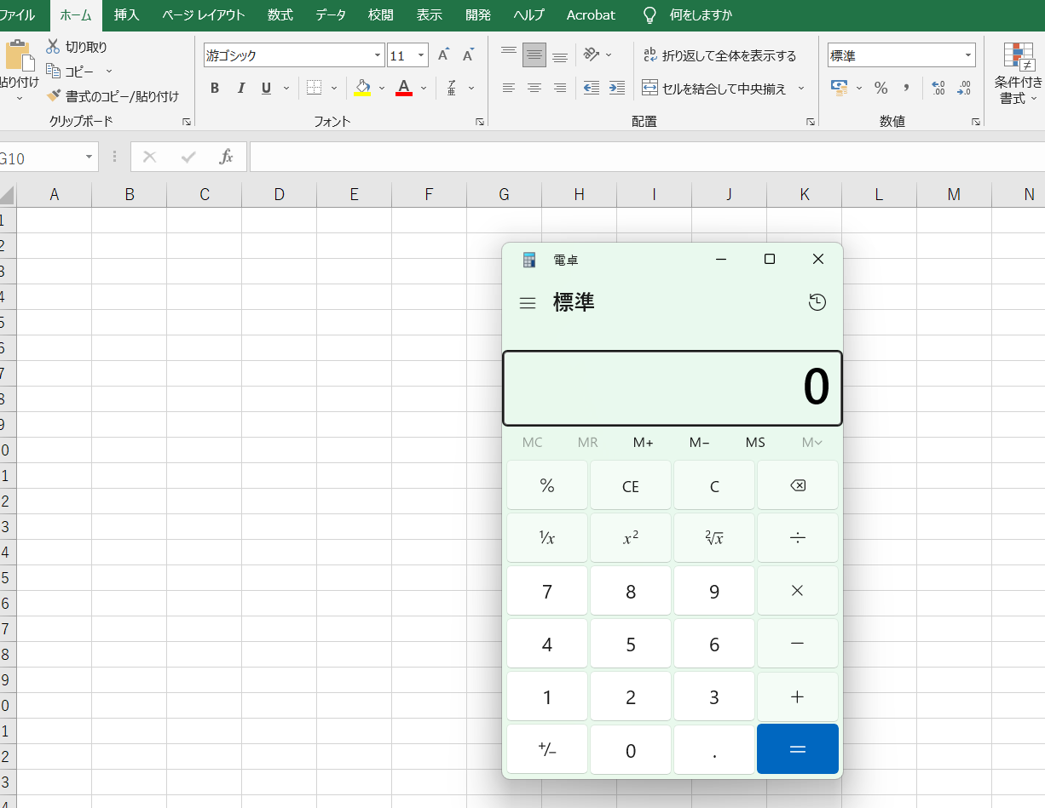1045x808 pixels.
Task: Click the cell borders icon
Action: [x=315, y=88]
